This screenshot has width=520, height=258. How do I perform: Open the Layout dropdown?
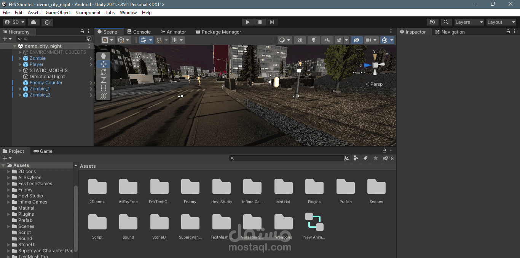pos(501,22)
